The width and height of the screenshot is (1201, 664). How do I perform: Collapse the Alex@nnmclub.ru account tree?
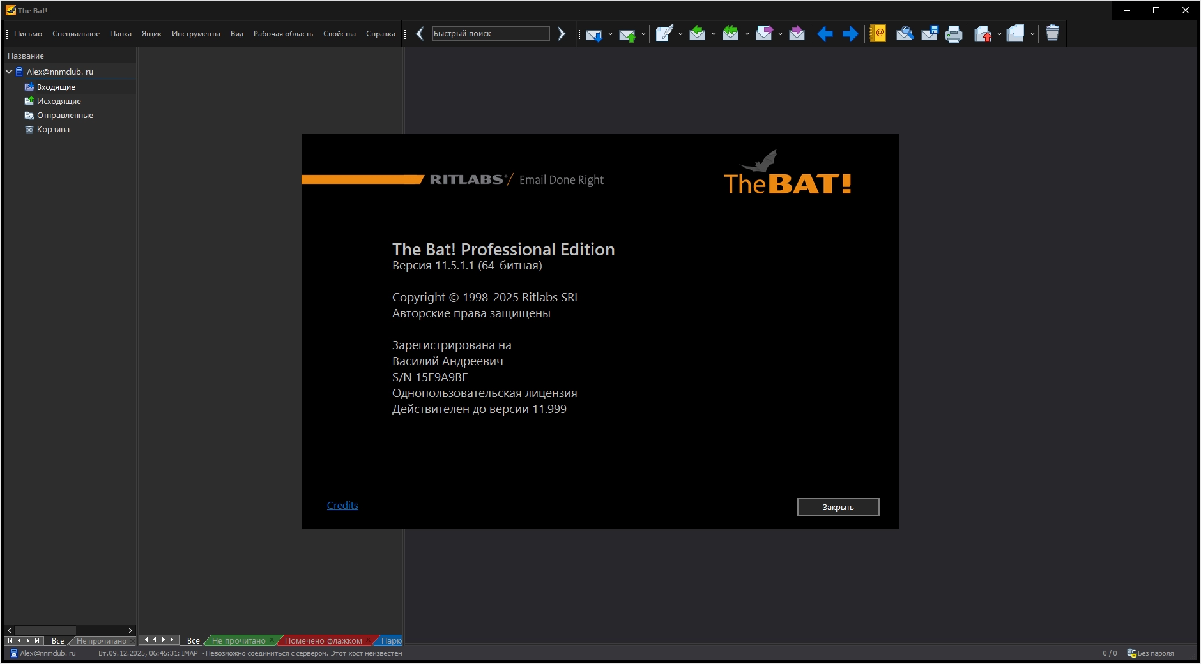[x=9, y=72]
